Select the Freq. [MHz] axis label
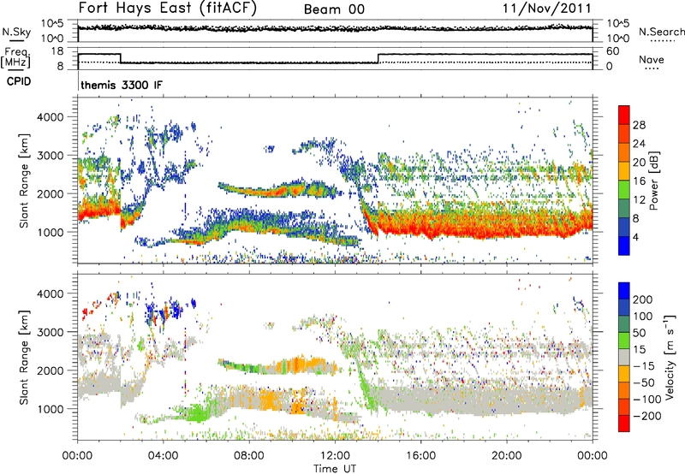Image resolution: width=685 pixels, height=474 pixels. (x=15, y=58)
